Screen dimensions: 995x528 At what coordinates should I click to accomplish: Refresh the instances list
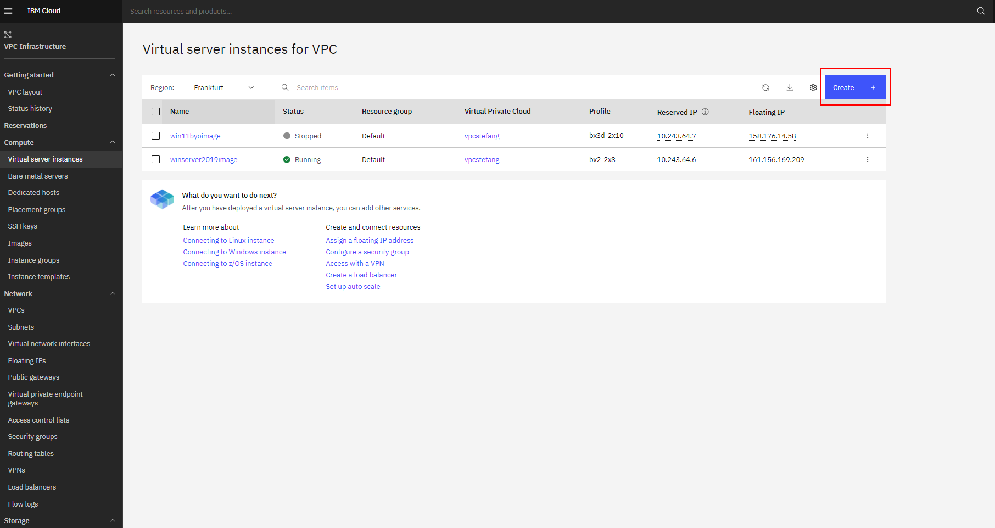pyautogui.click(x=765, y=87)
